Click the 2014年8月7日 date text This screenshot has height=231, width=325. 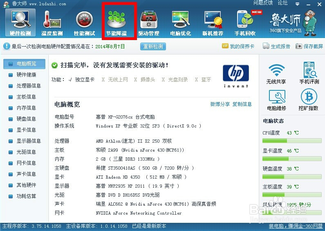[110, 46]
